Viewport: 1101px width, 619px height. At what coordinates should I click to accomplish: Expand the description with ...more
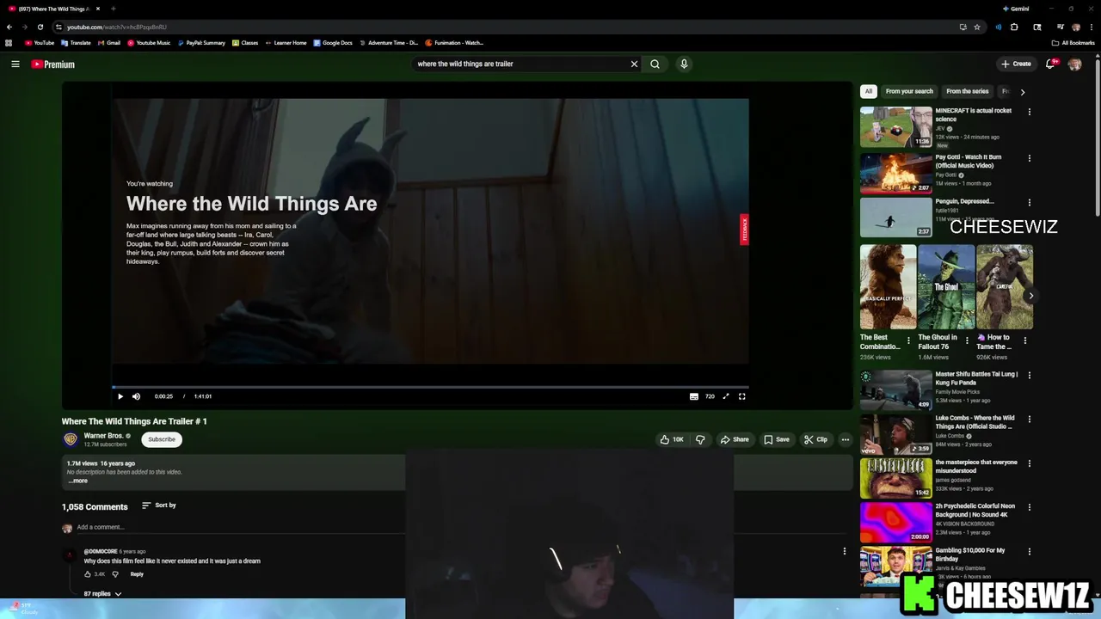coord(78,481)
